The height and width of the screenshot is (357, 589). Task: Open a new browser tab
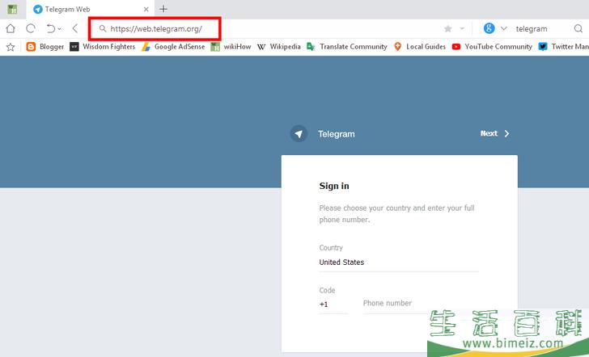coord(163,9)
